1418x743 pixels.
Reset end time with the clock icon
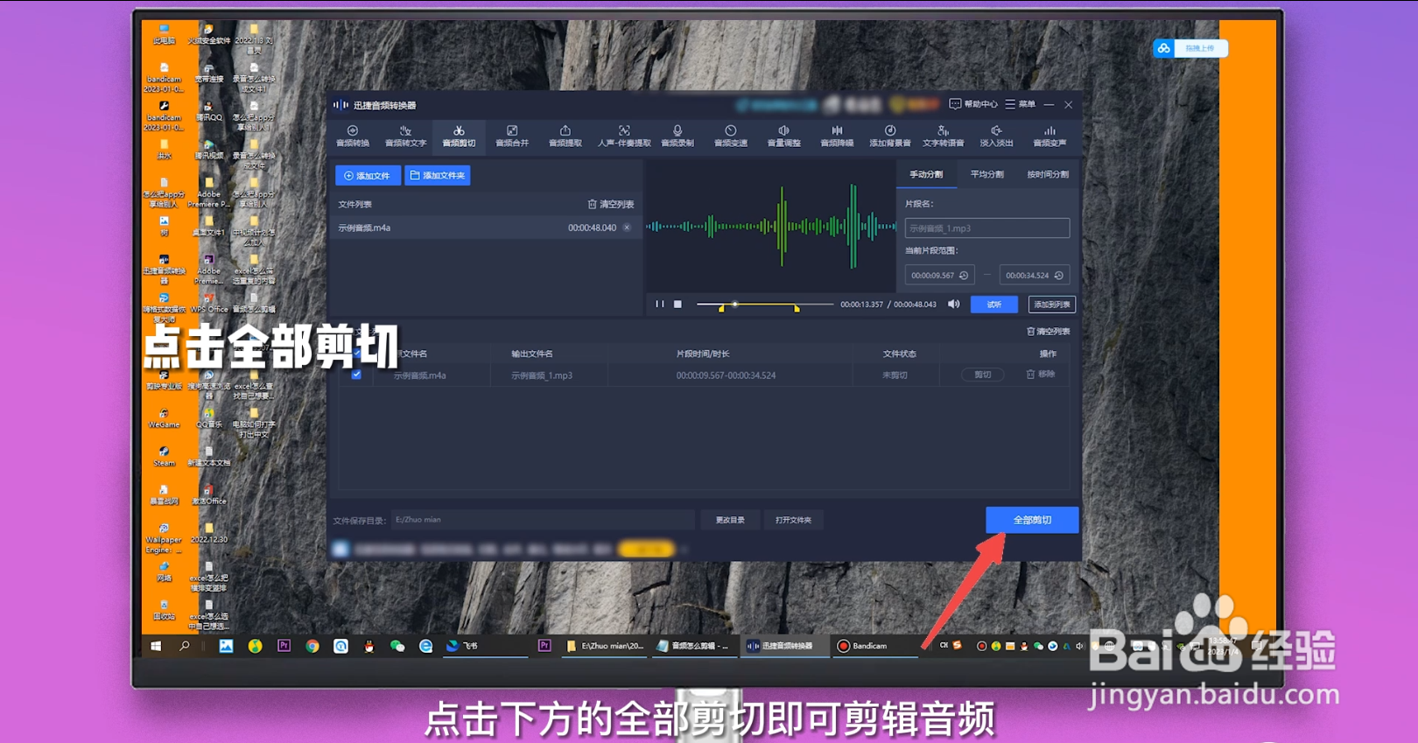coord(1059,276)
